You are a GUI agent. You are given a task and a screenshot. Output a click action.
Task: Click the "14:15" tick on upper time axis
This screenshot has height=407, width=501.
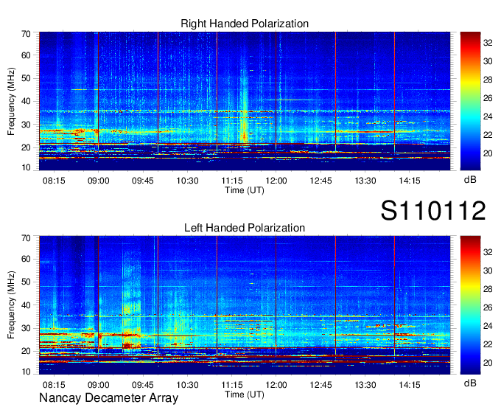click(410, 181)
